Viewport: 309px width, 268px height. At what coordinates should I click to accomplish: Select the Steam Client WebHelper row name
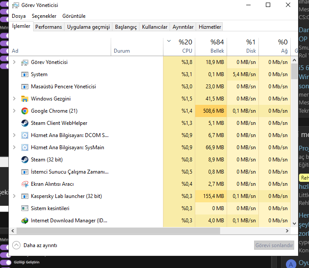pyautogui.click(x=59, y=123)
